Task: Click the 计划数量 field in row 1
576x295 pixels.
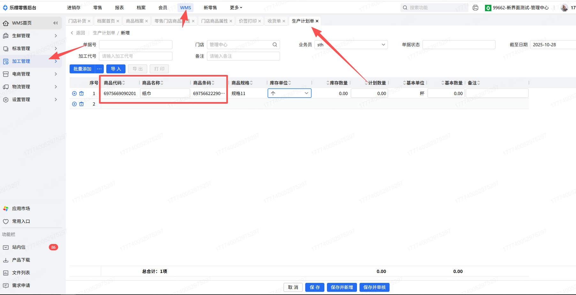Action: (369, 93)
